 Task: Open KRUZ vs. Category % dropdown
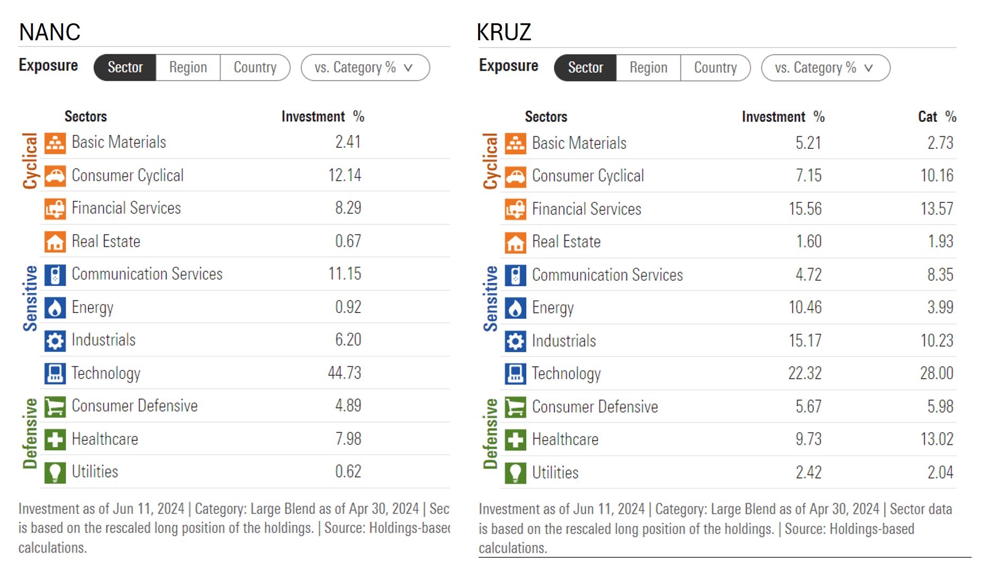pos(825,68)
